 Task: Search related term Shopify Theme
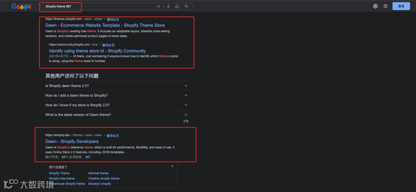tap(59, 173)
